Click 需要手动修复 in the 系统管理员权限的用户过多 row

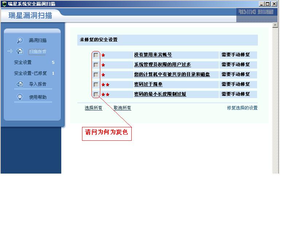coord(236,65)
